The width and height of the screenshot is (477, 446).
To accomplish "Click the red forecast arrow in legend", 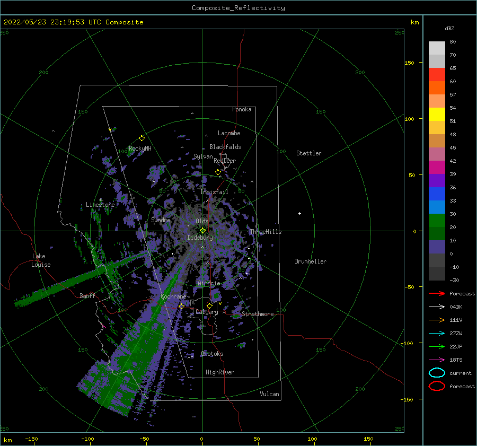I will click(437, 293).
